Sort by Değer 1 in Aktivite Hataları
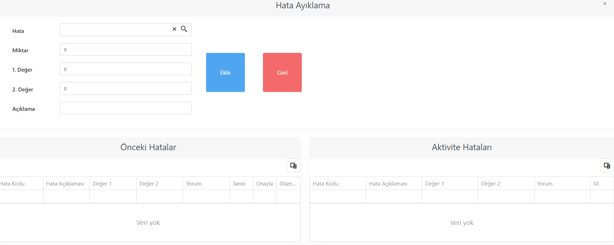The image size is (614, 245). coord(450,183)
